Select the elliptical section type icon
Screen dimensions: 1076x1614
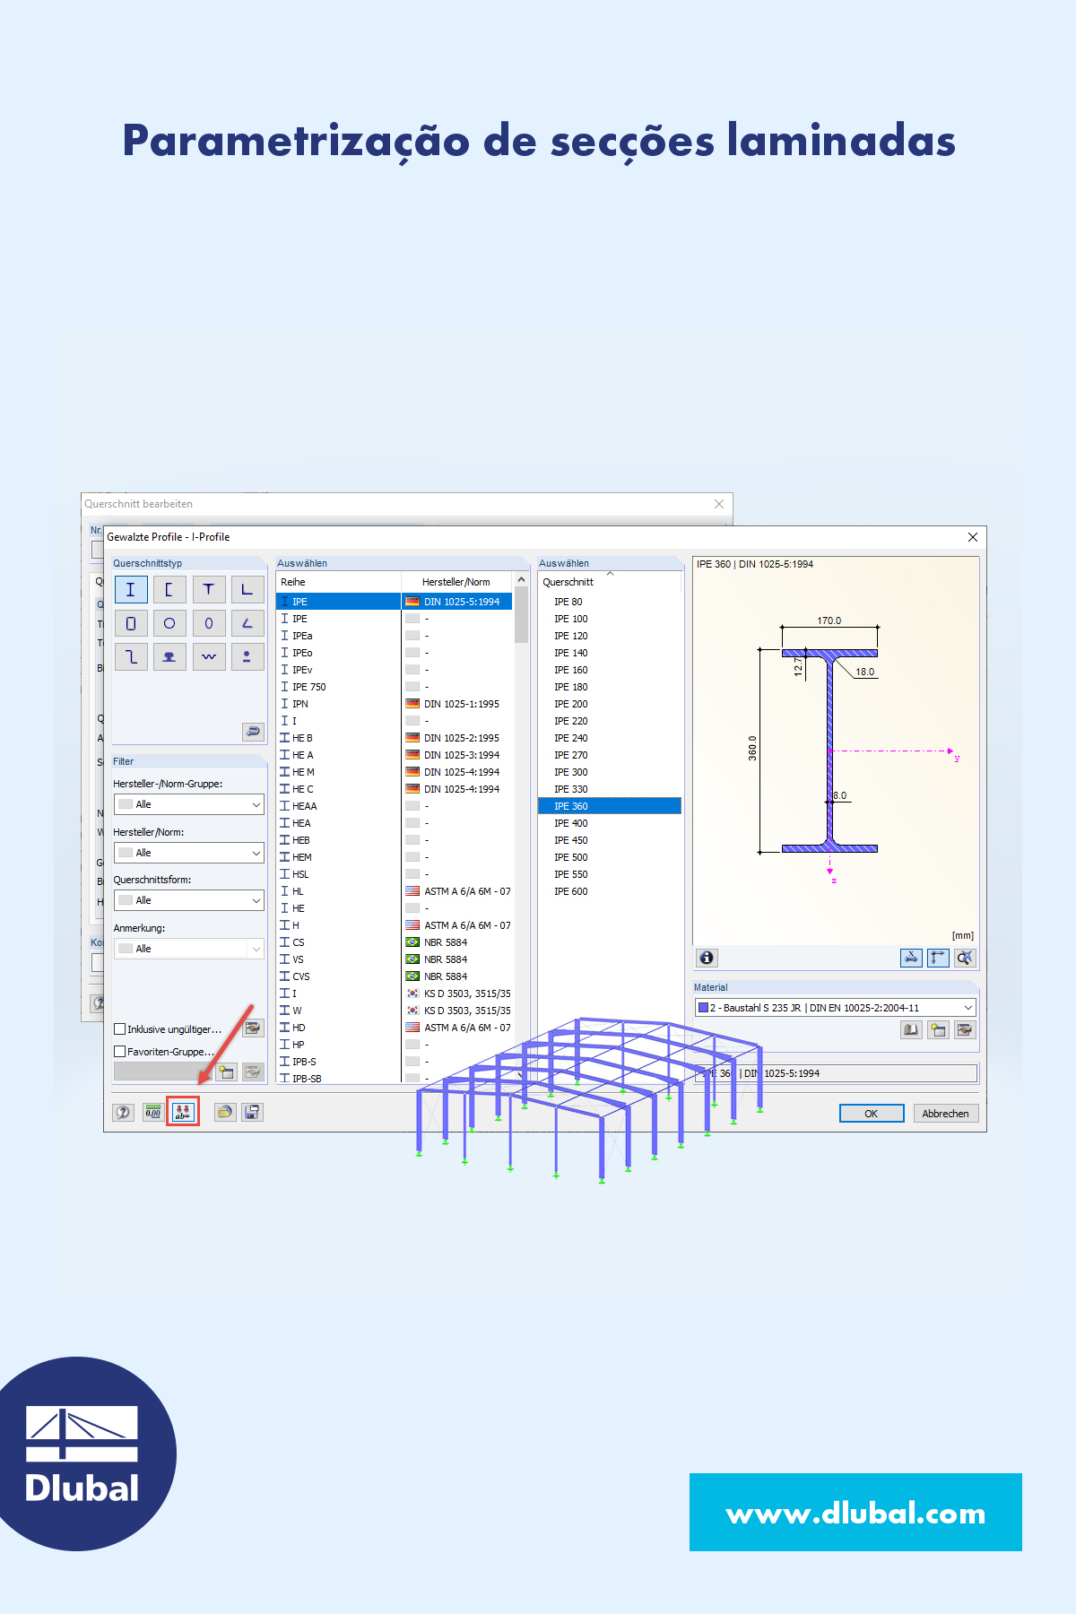[208, 623]
